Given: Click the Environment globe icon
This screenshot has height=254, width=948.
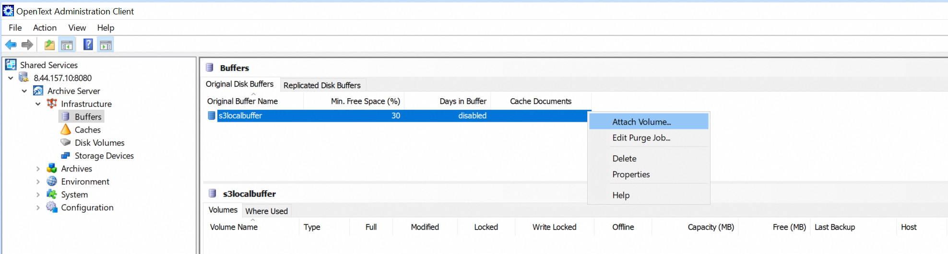Looking at the screenshot, I should tap(52, 181).
